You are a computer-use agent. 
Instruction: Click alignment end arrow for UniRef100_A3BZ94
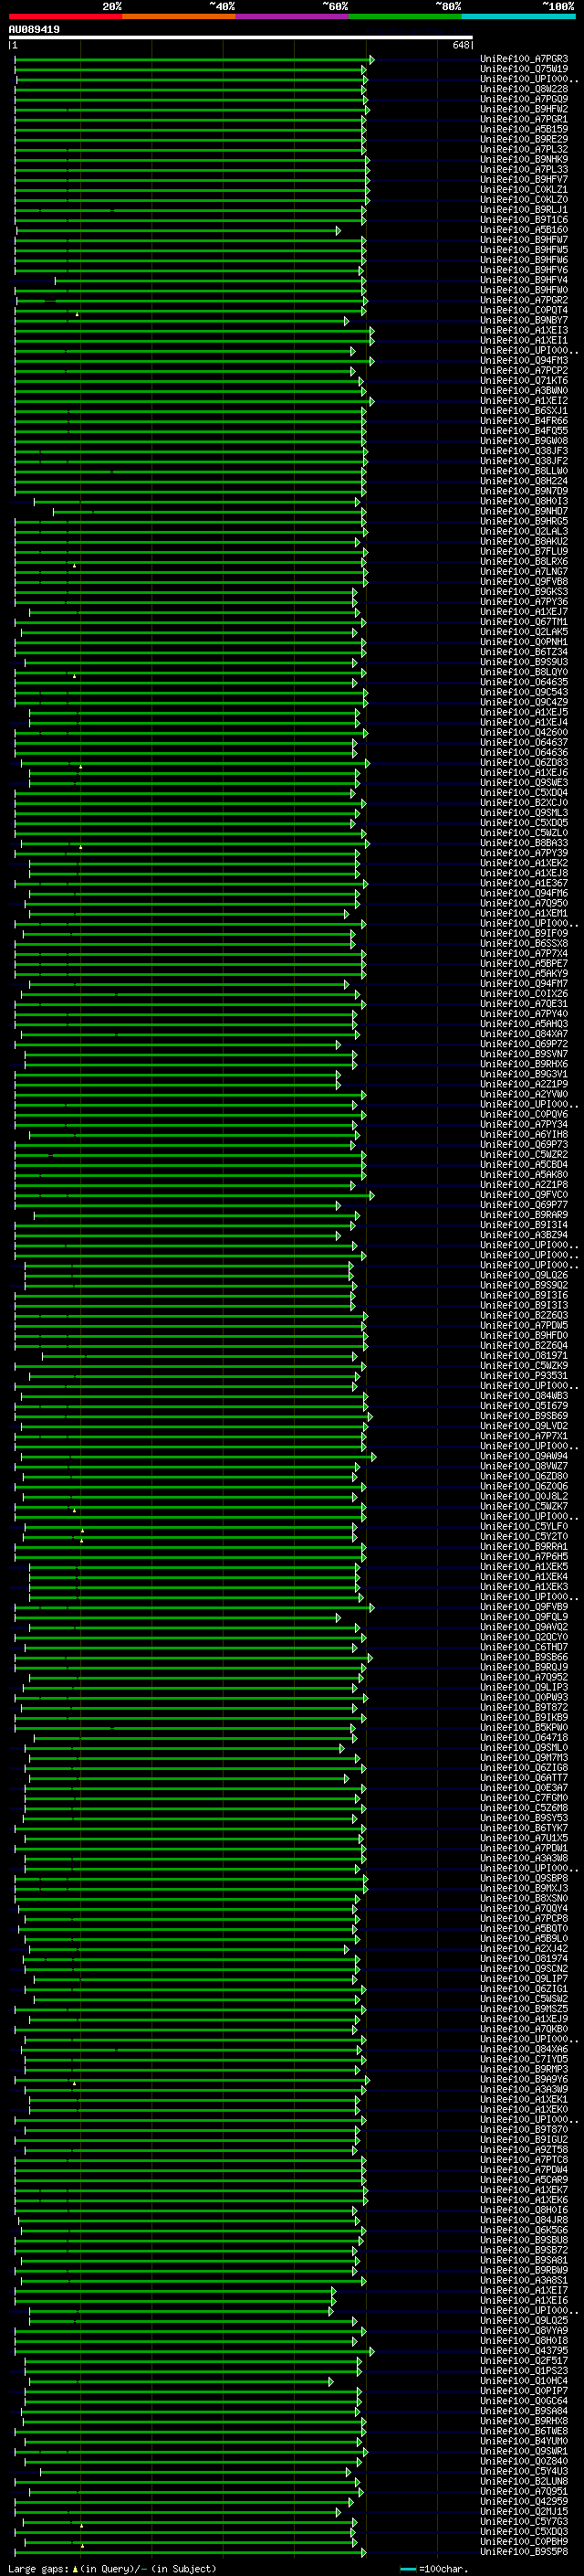tap(339, 1235)
